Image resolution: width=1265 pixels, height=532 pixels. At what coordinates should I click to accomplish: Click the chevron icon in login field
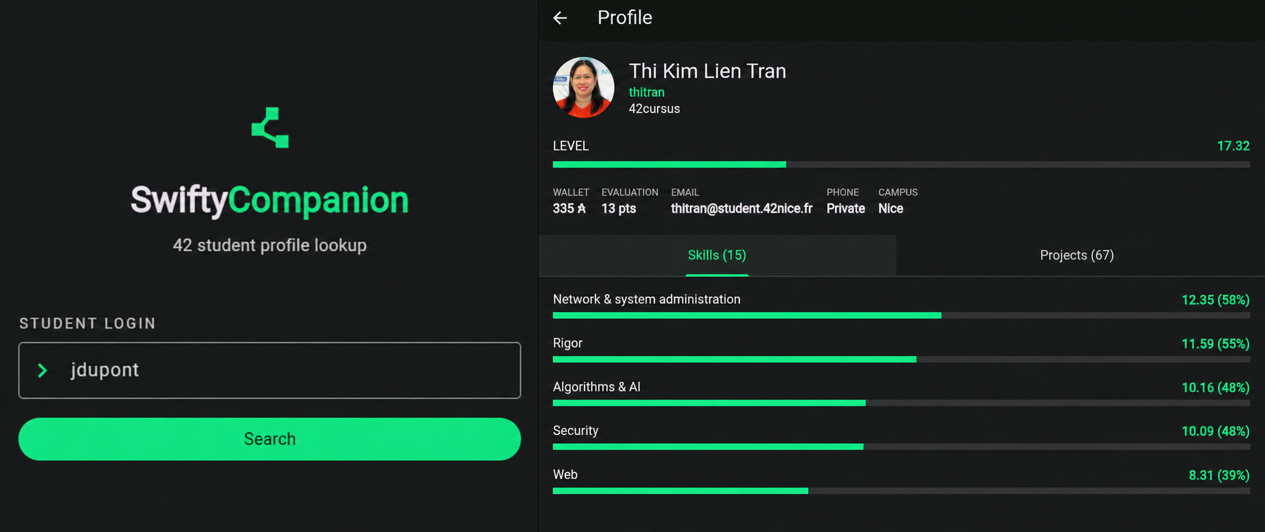point(43,371)
